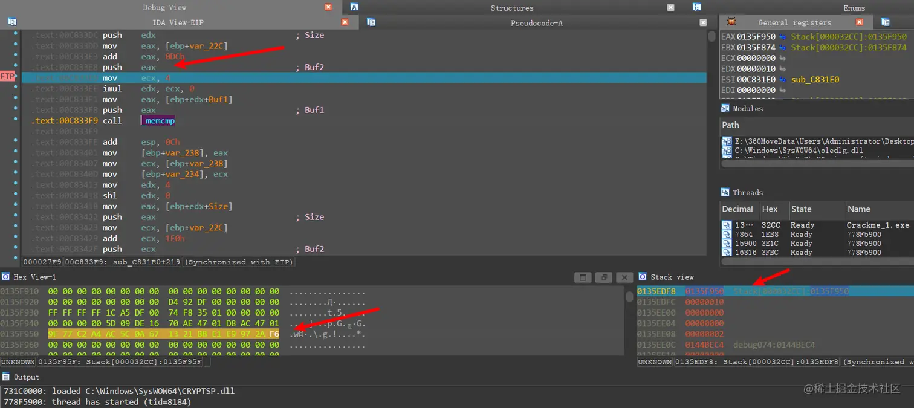The height and width of the screenshot is (408, 914).
Task: Click debug074:0144BEC4 in Stack view
Action: (x=774, y=345)
